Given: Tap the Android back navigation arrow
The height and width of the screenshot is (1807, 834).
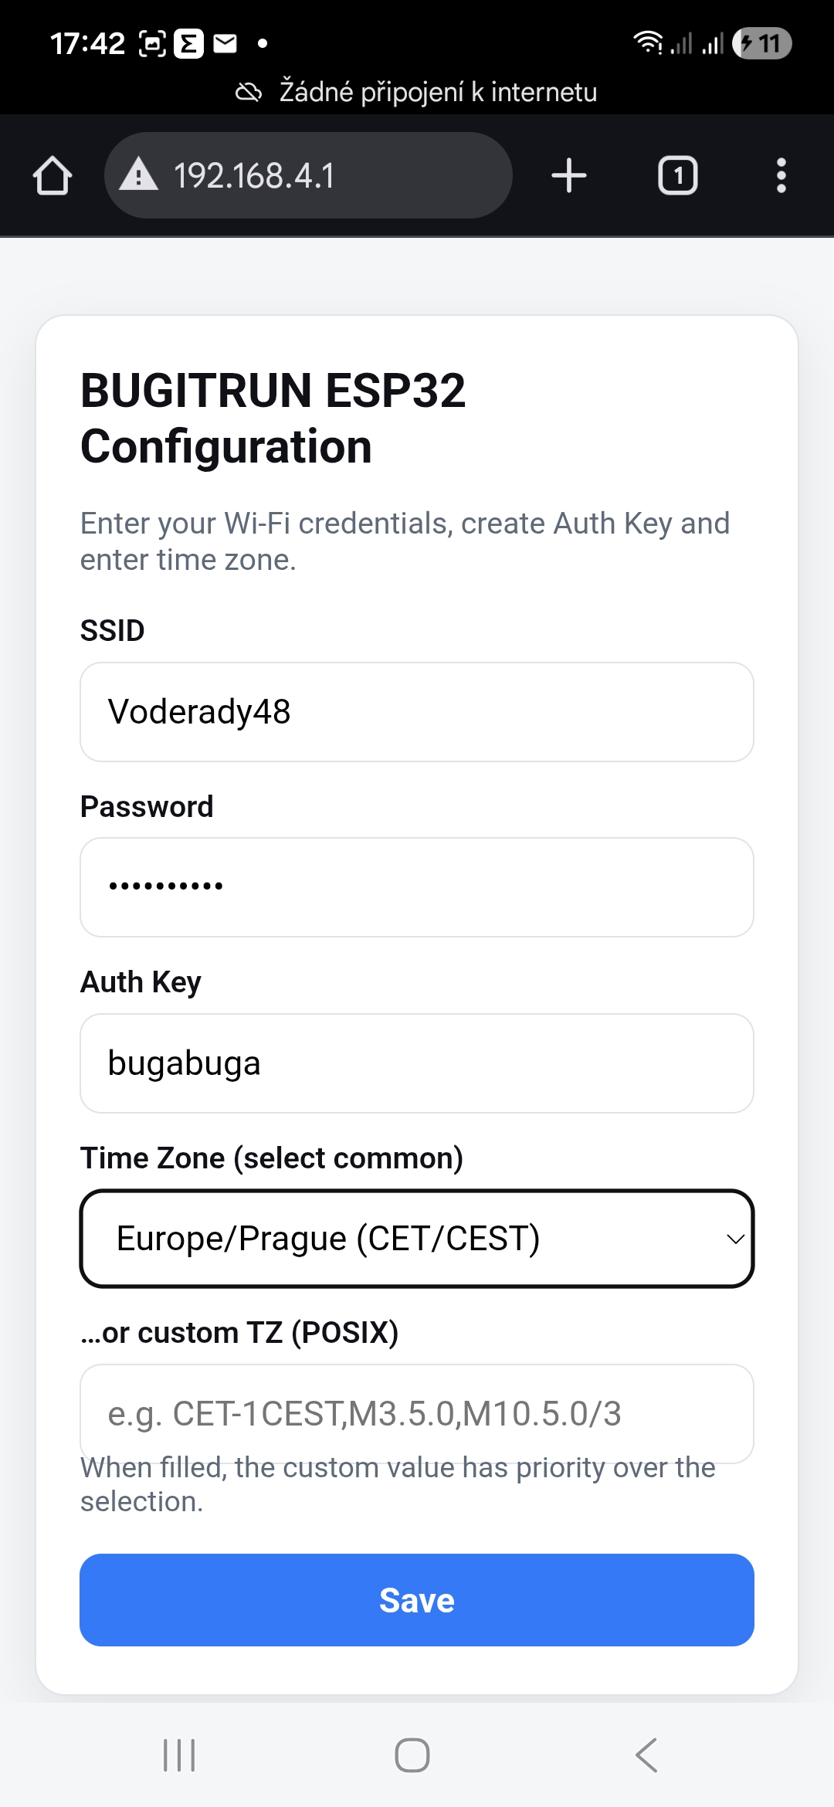Looking at the screenshot, I should [646, 1755].
